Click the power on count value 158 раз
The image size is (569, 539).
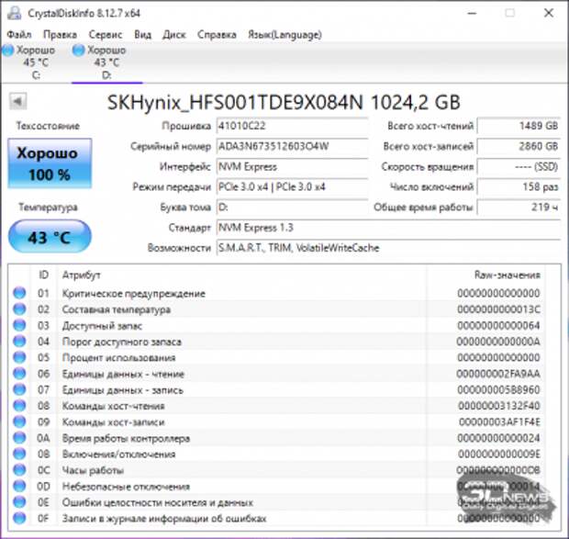click(x=519, y=187)
